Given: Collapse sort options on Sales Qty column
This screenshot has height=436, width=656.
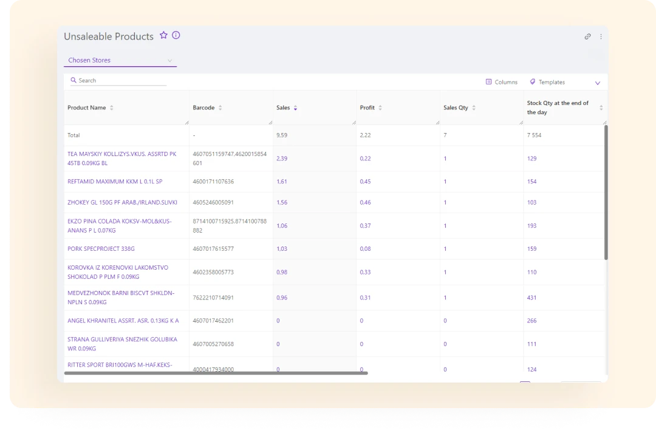Looking at the screenshot, I should pyautogui.click(x=473, y=107).
